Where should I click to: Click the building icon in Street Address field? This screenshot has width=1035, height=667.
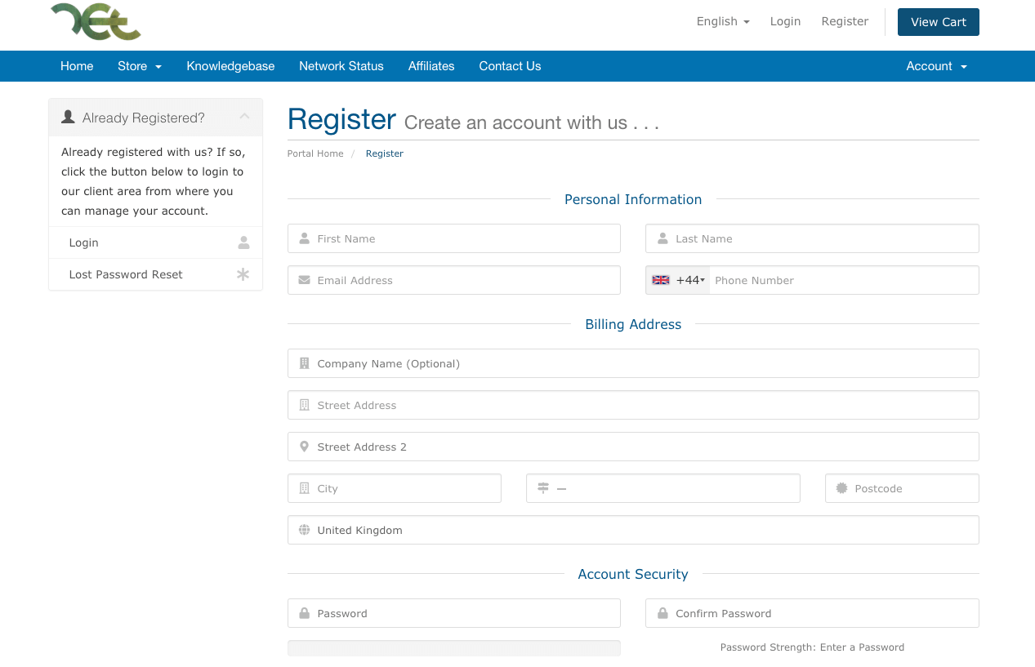pos(304,405)
